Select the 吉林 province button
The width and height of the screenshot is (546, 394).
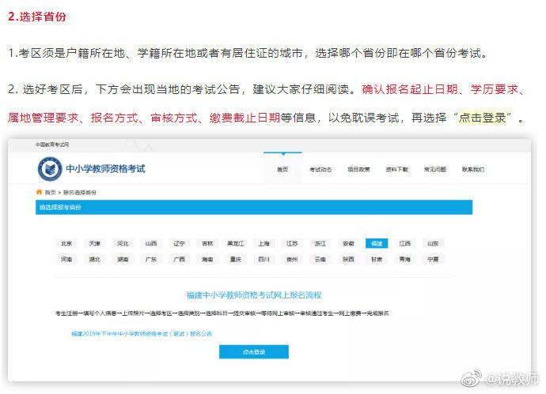click(207, 243)
